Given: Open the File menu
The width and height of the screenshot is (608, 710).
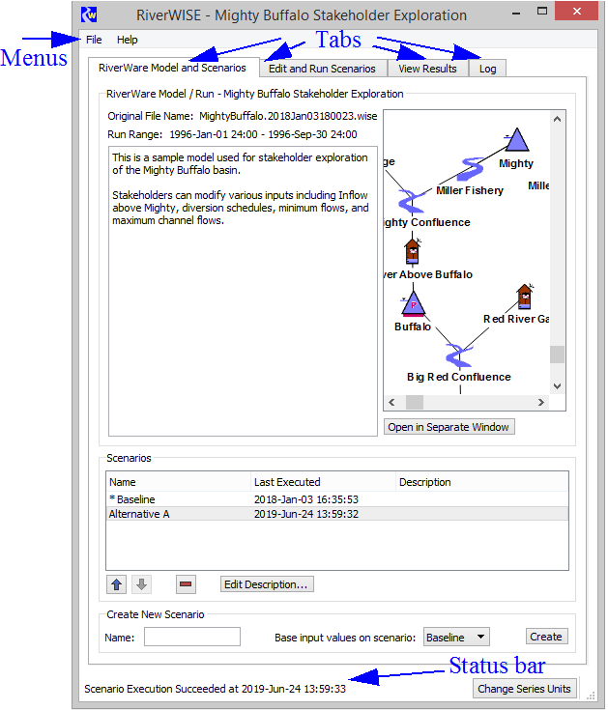Looking at the screenshot, I should [94, 40].
